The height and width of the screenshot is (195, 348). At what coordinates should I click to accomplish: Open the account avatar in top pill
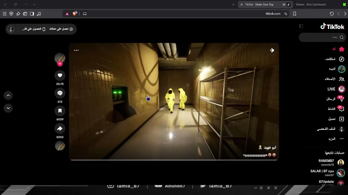point(11,29)
